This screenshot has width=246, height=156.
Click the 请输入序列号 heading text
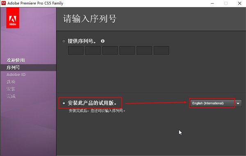(89, 19)
